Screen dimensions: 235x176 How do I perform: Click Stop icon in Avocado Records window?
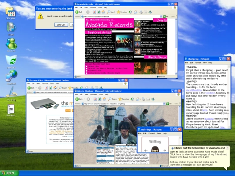(x=94, y=12)
